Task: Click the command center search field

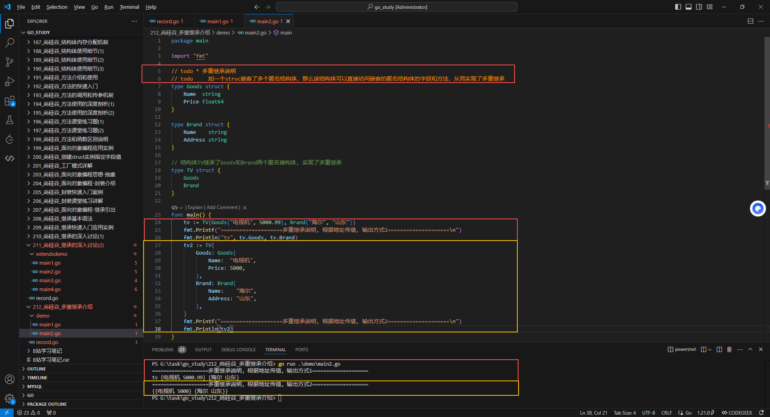Action: click(396, 7)
